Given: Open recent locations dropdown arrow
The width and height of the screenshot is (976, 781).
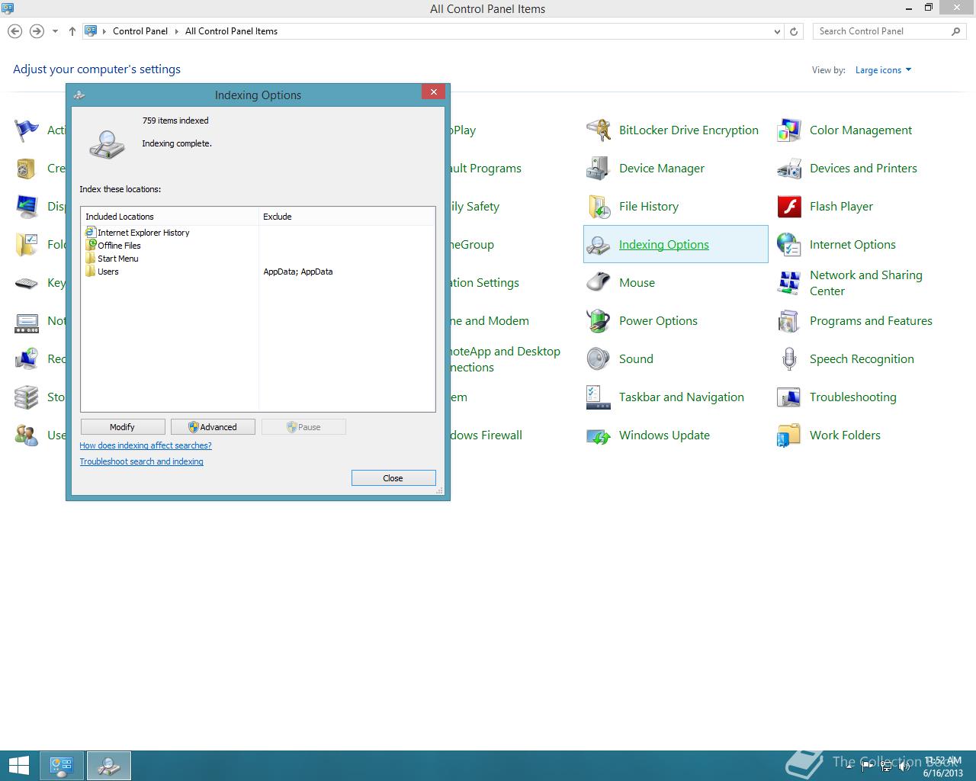Looking at the screenshot, I should point(55,31).
